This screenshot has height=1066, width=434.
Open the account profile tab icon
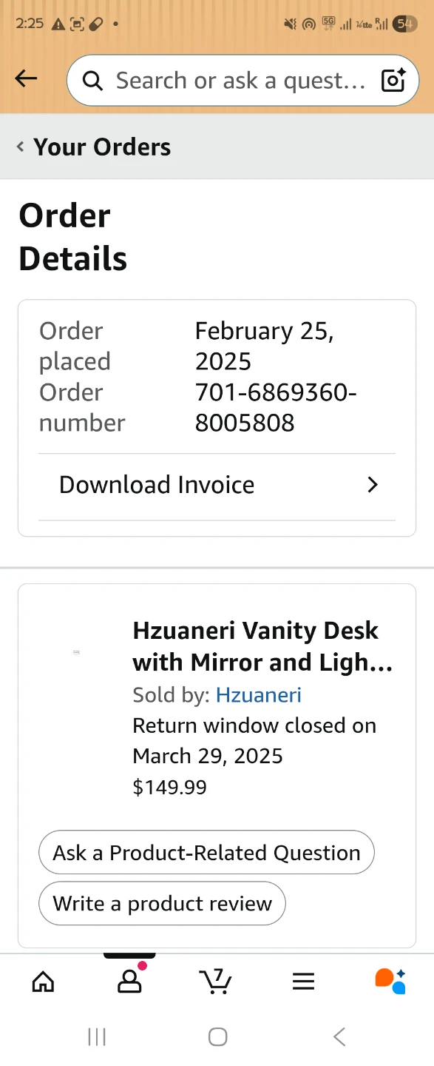(129, 982)
